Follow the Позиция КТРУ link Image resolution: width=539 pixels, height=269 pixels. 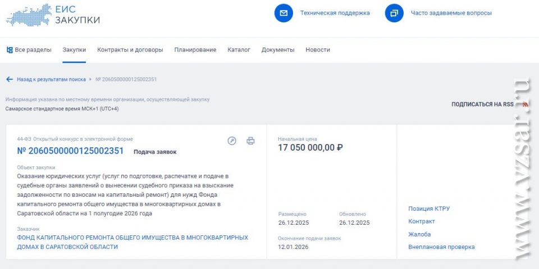tap(428, 208)
